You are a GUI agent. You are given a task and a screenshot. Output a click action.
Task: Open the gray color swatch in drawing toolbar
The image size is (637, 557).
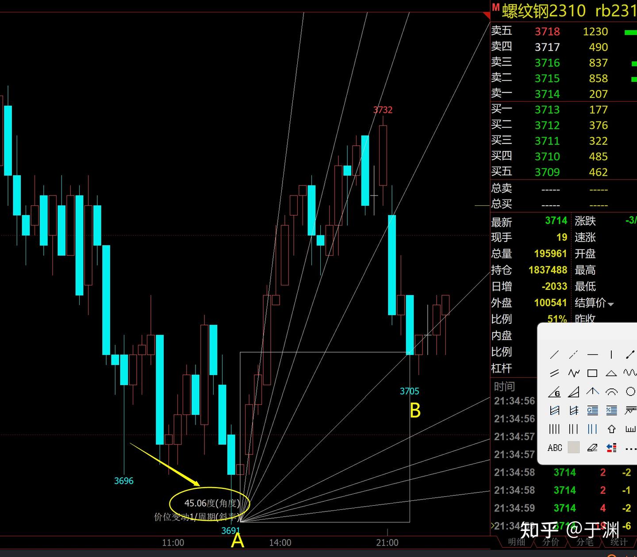[x=573, y=447]
